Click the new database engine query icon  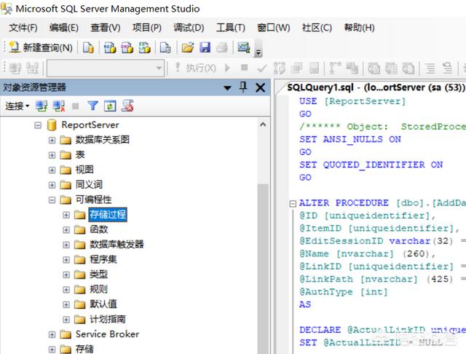88,47
